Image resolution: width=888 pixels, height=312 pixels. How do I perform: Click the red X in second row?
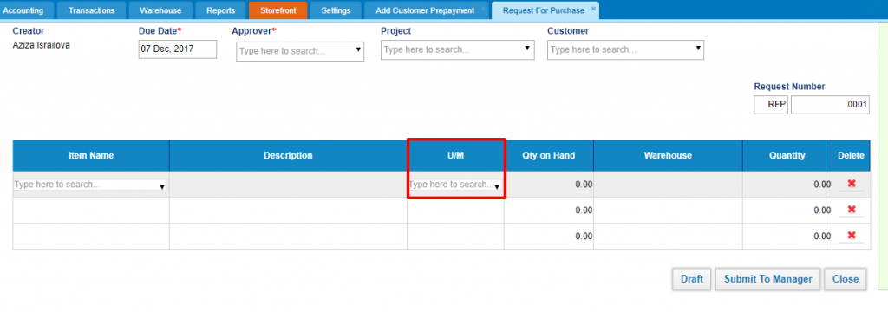pos(852,210)
